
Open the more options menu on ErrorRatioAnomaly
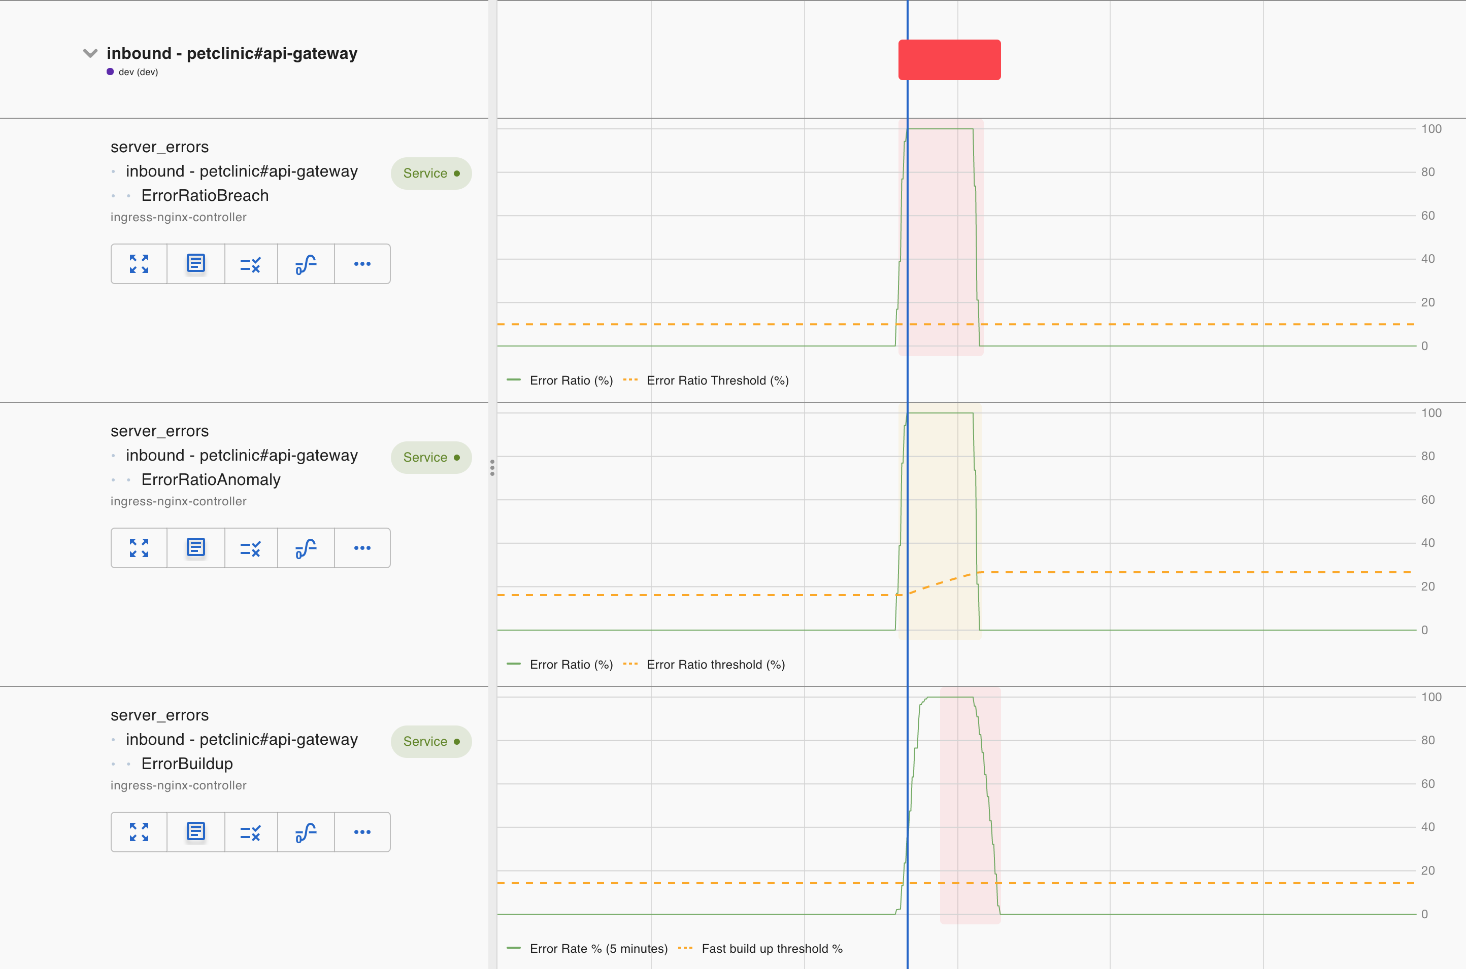tap(362, 547)
